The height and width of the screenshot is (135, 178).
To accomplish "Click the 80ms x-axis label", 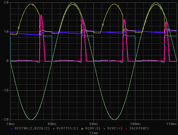I will (x=52, y=124).
